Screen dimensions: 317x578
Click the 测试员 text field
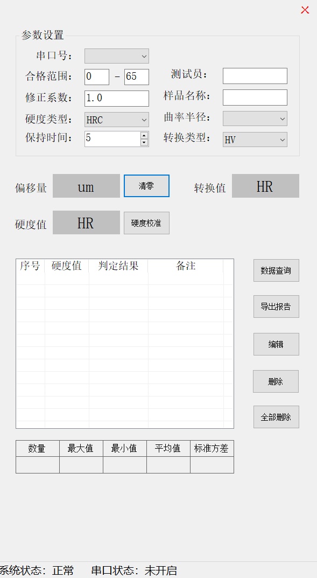[x=255, y=76]
